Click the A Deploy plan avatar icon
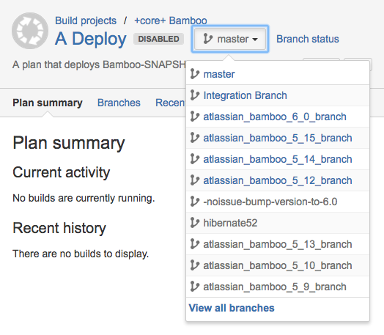The width and height of the screenshot is (384, 335). tap(30, 31)
